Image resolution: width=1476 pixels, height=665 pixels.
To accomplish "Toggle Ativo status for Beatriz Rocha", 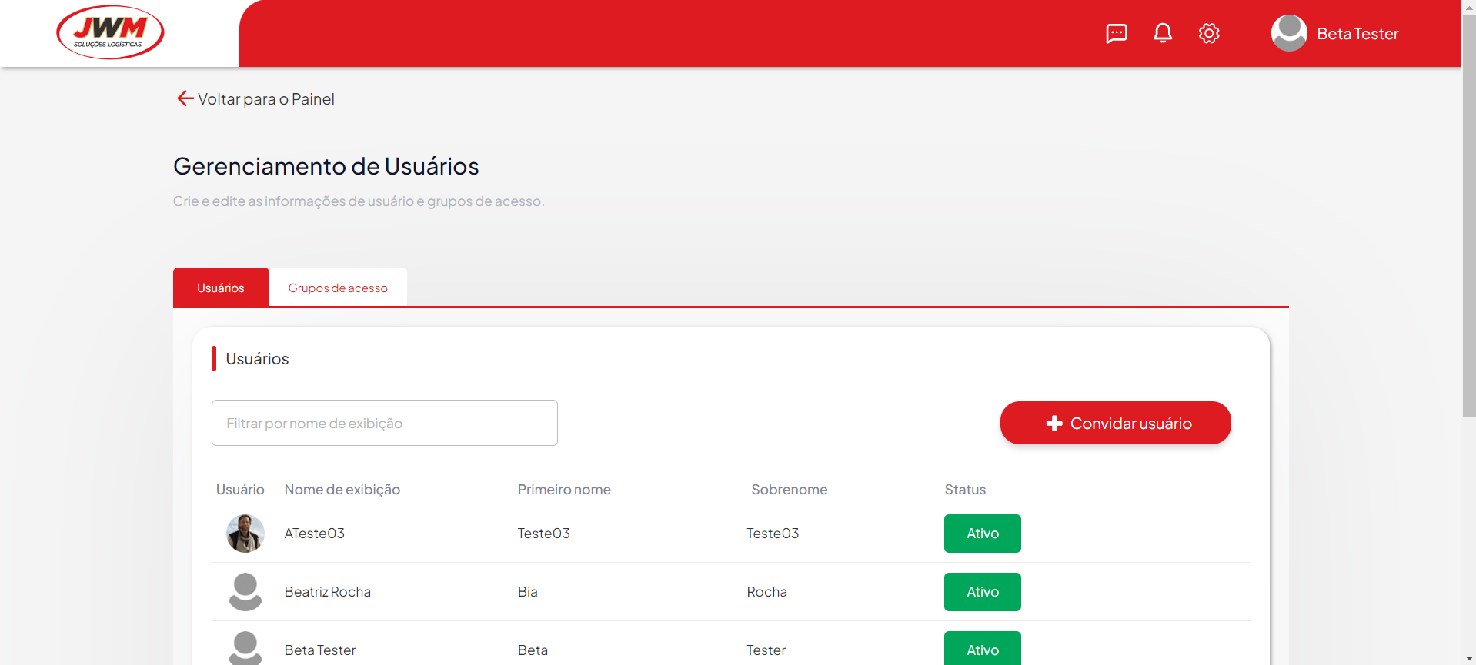I will point(982,592).
